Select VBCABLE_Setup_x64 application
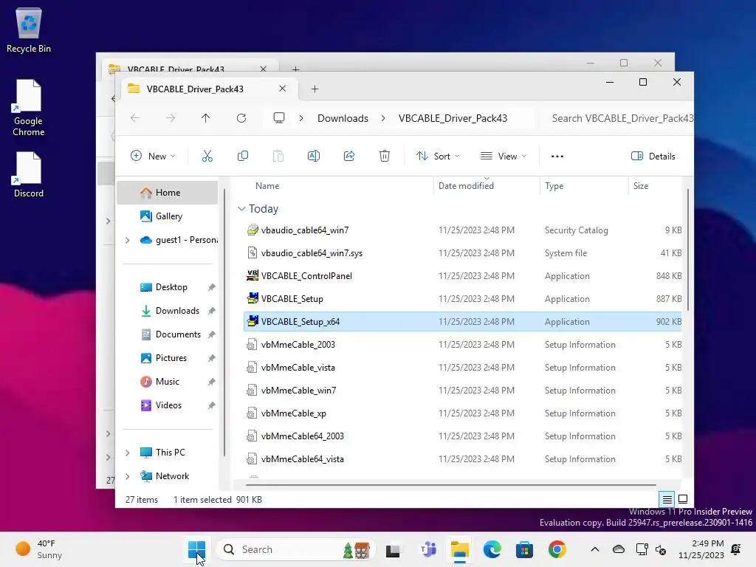This screenshot has width=756, height=567. 462,322
